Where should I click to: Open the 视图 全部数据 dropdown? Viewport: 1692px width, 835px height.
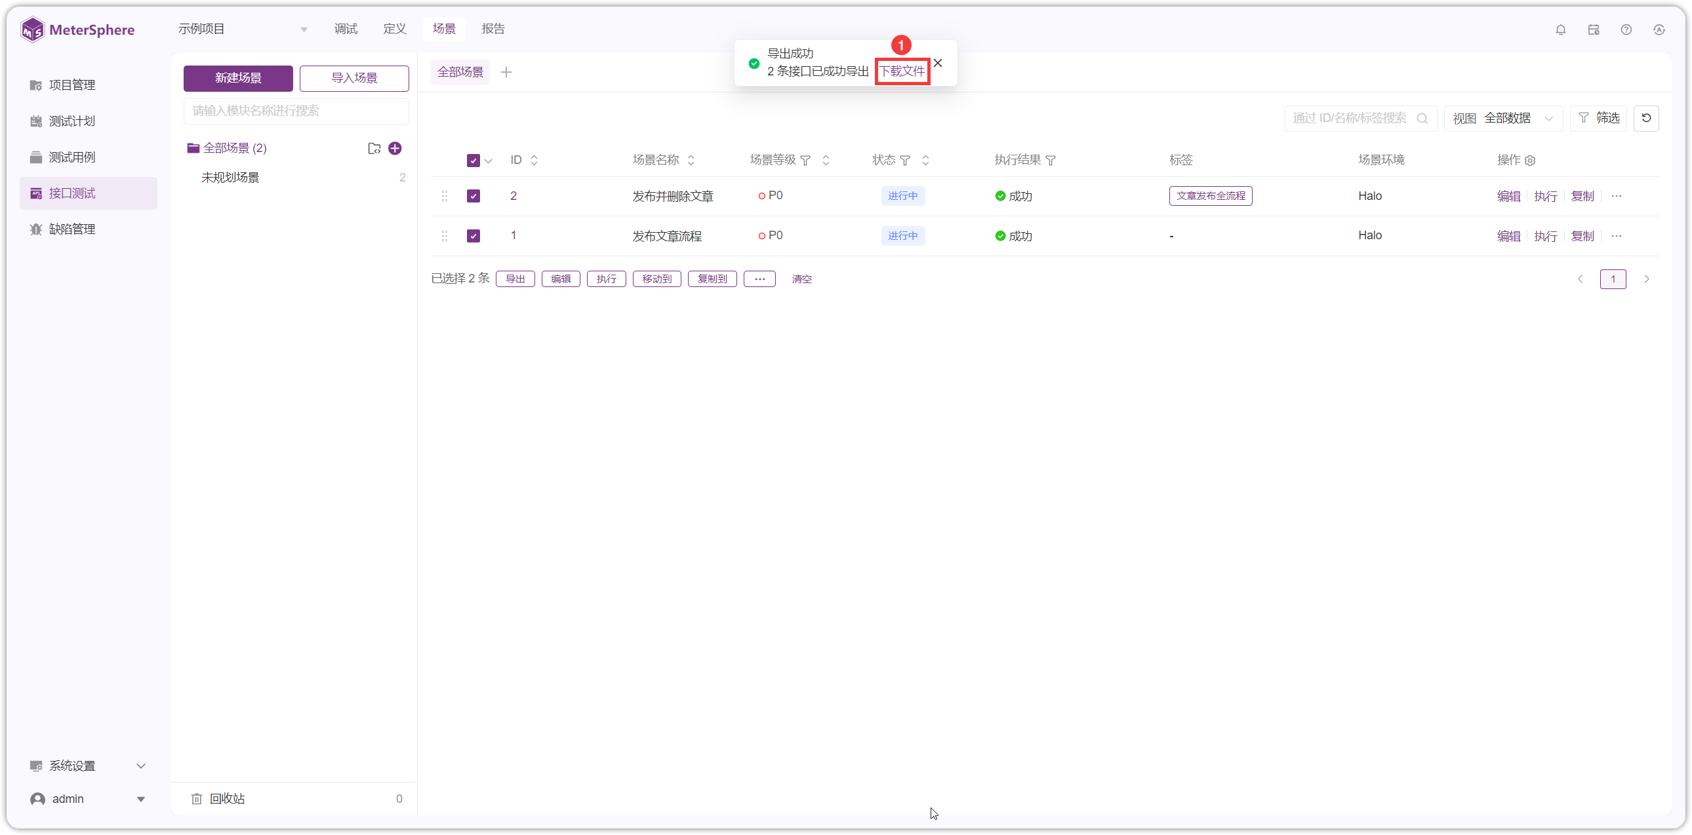point(1503,118)
